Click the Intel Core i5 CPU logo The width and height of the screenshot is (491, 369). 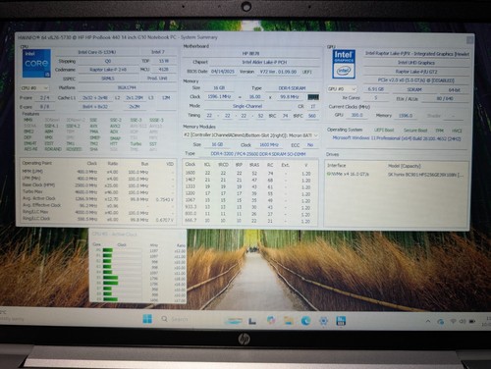pos(36,64)
